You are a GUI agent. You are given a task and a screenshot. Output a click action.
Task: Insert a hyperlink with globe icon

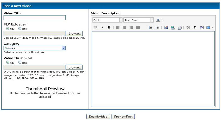pos(173,28)
